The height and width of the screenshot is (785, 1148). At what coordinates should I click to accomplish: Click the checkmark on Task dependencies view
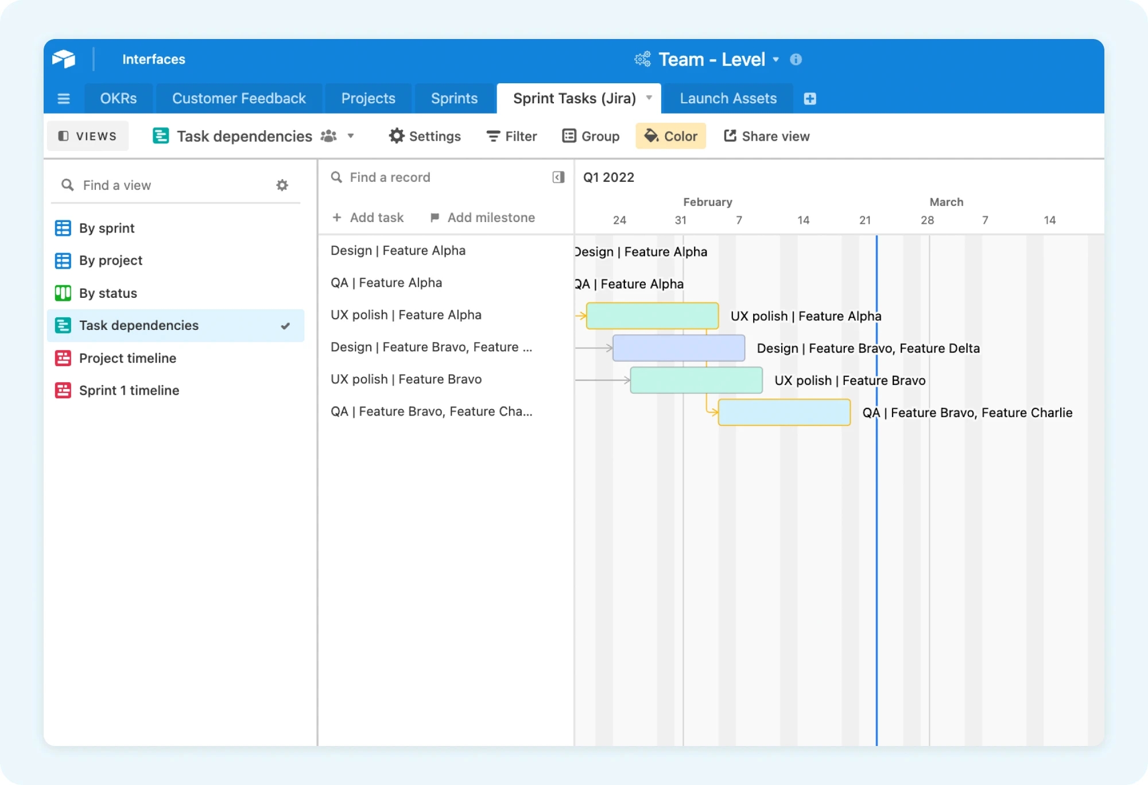tap(285, 326)
